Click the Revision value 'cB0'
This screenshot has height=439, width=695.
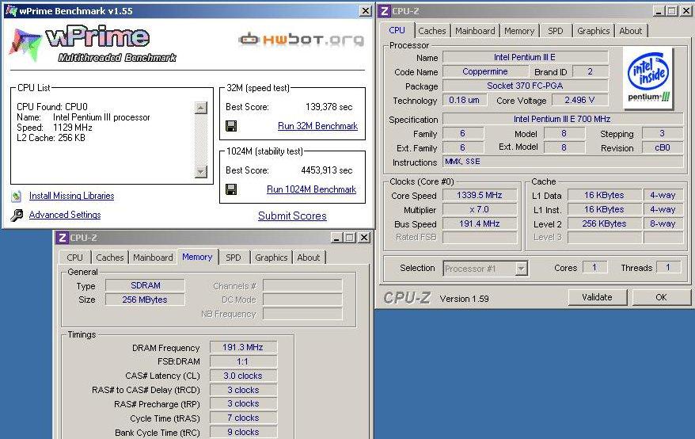pos(663,148)
